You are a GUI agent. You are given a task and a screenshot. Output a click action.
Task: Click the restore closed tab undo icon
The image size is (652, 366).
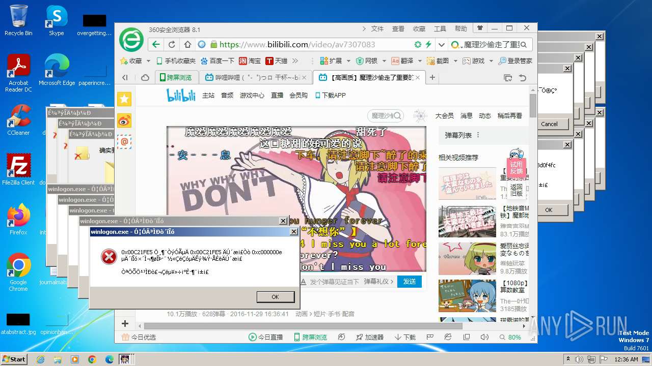522,78
